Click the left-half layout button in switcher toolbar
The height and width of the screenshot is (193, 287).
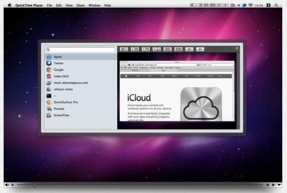124,49
